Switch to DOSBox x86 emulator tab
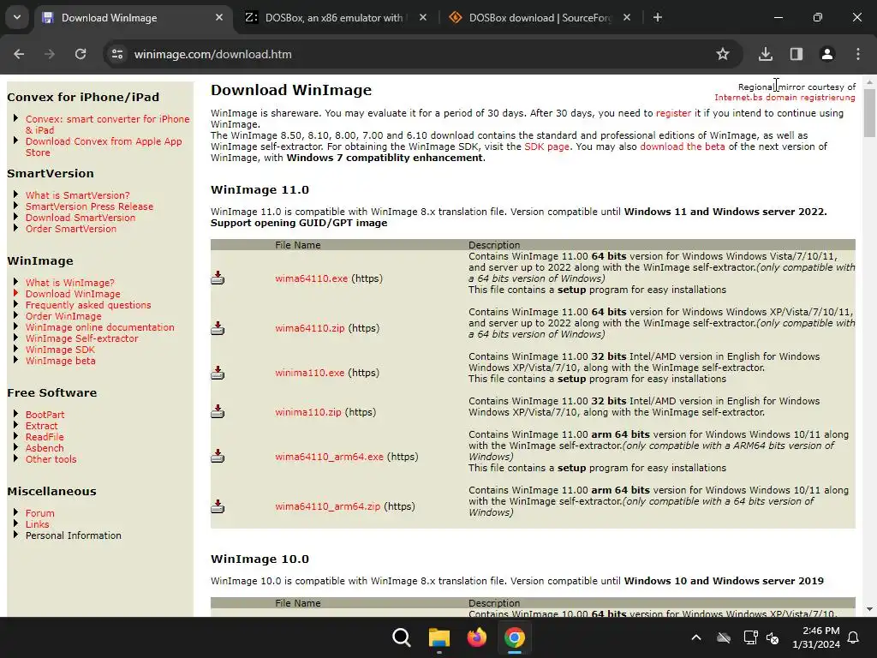This screenshot has width=877, height=658. pyautogui.click(x=334, y=17)
